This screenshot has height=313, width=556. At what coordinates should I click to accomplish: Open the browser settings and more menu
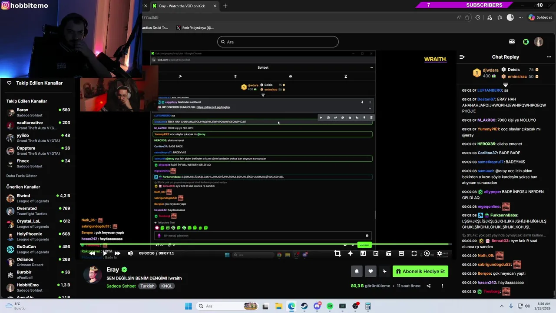[520, 17]
